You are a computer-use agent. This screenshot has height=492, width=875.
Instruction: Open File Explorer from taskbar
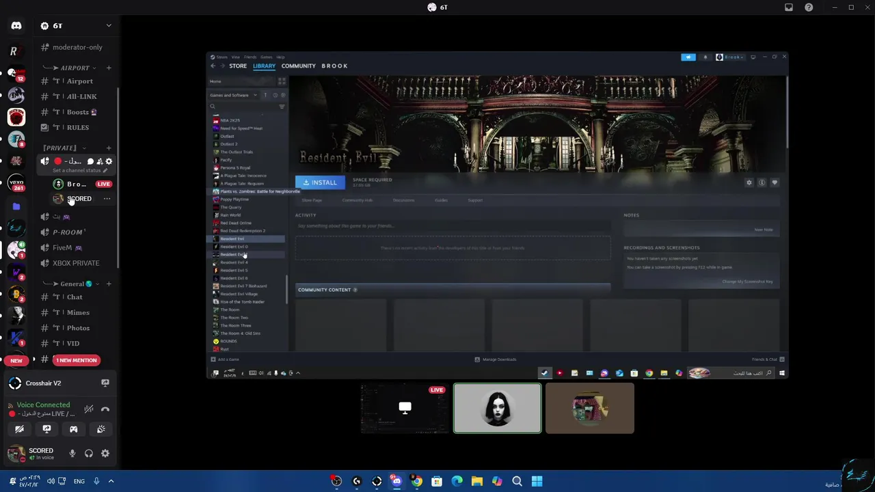point(477,481)
